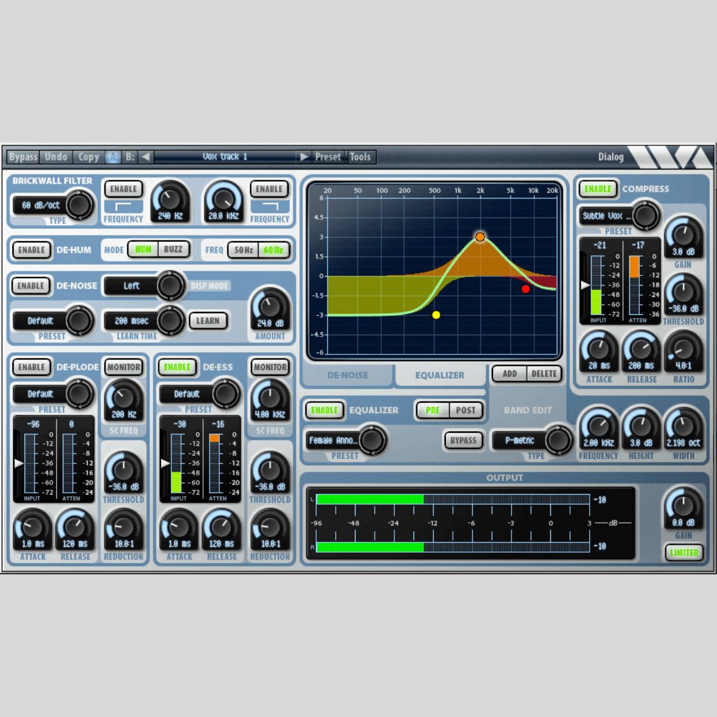Click the Undo button
Image resolution: width=717 pixels, height=717 pixels.
56,157
